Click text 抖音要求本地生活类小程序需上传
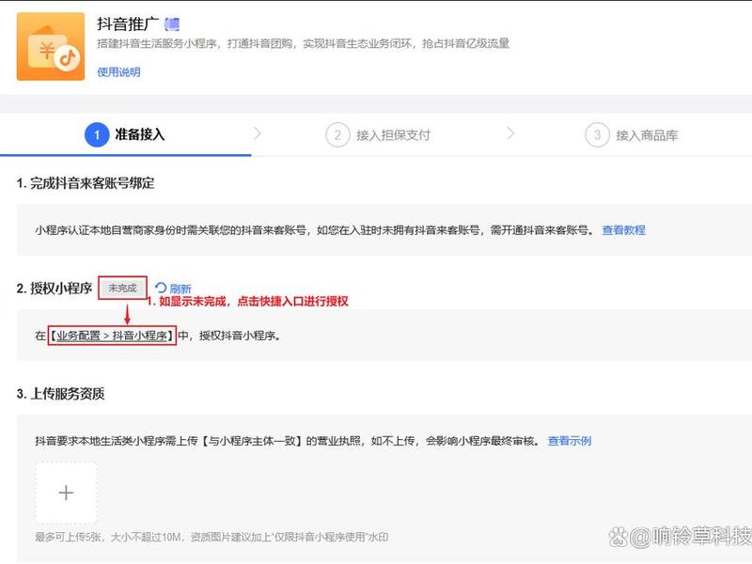Image resolution: width=752 pixels, height=564 pixels. coord(116,440)
